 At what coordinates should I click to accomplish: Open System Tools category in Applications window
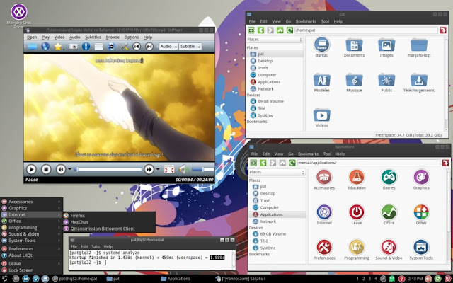(421, 250)
